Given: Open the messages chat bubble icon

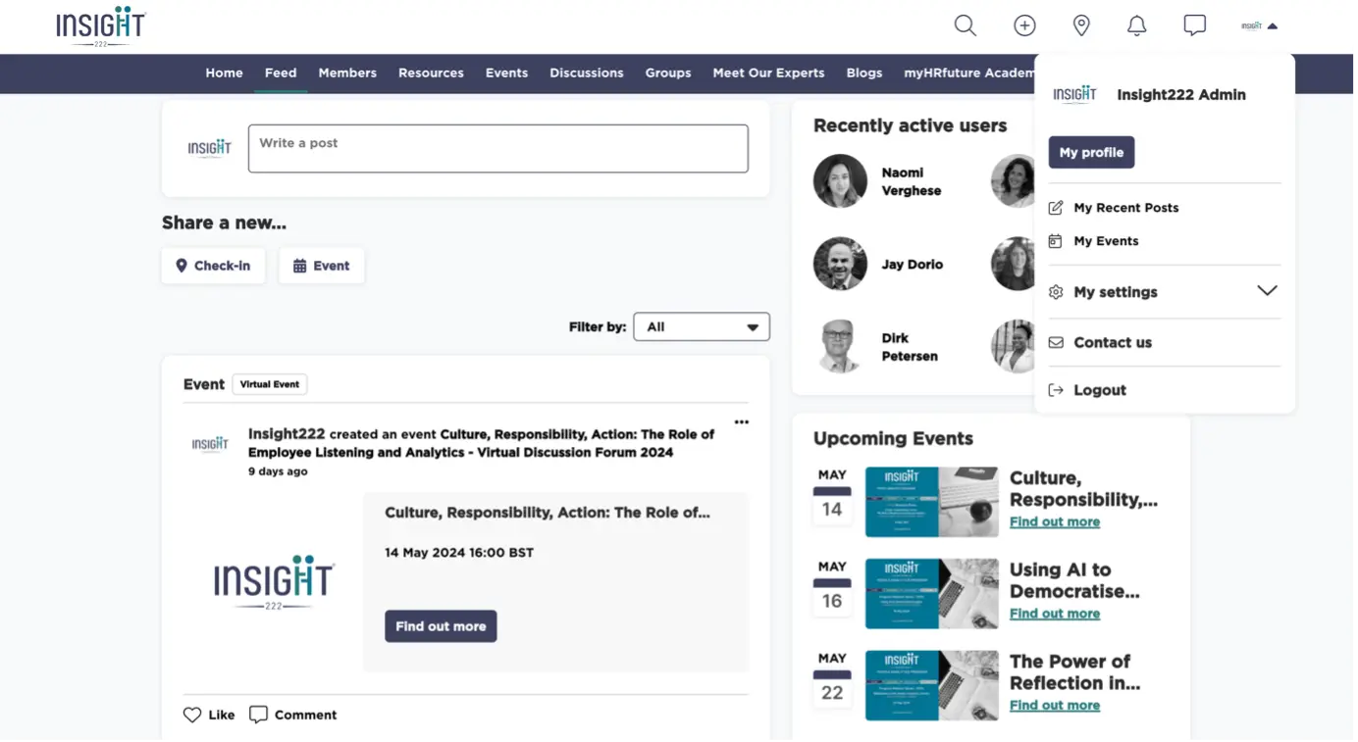Looking at the screenshot, I should (1194, 26).
